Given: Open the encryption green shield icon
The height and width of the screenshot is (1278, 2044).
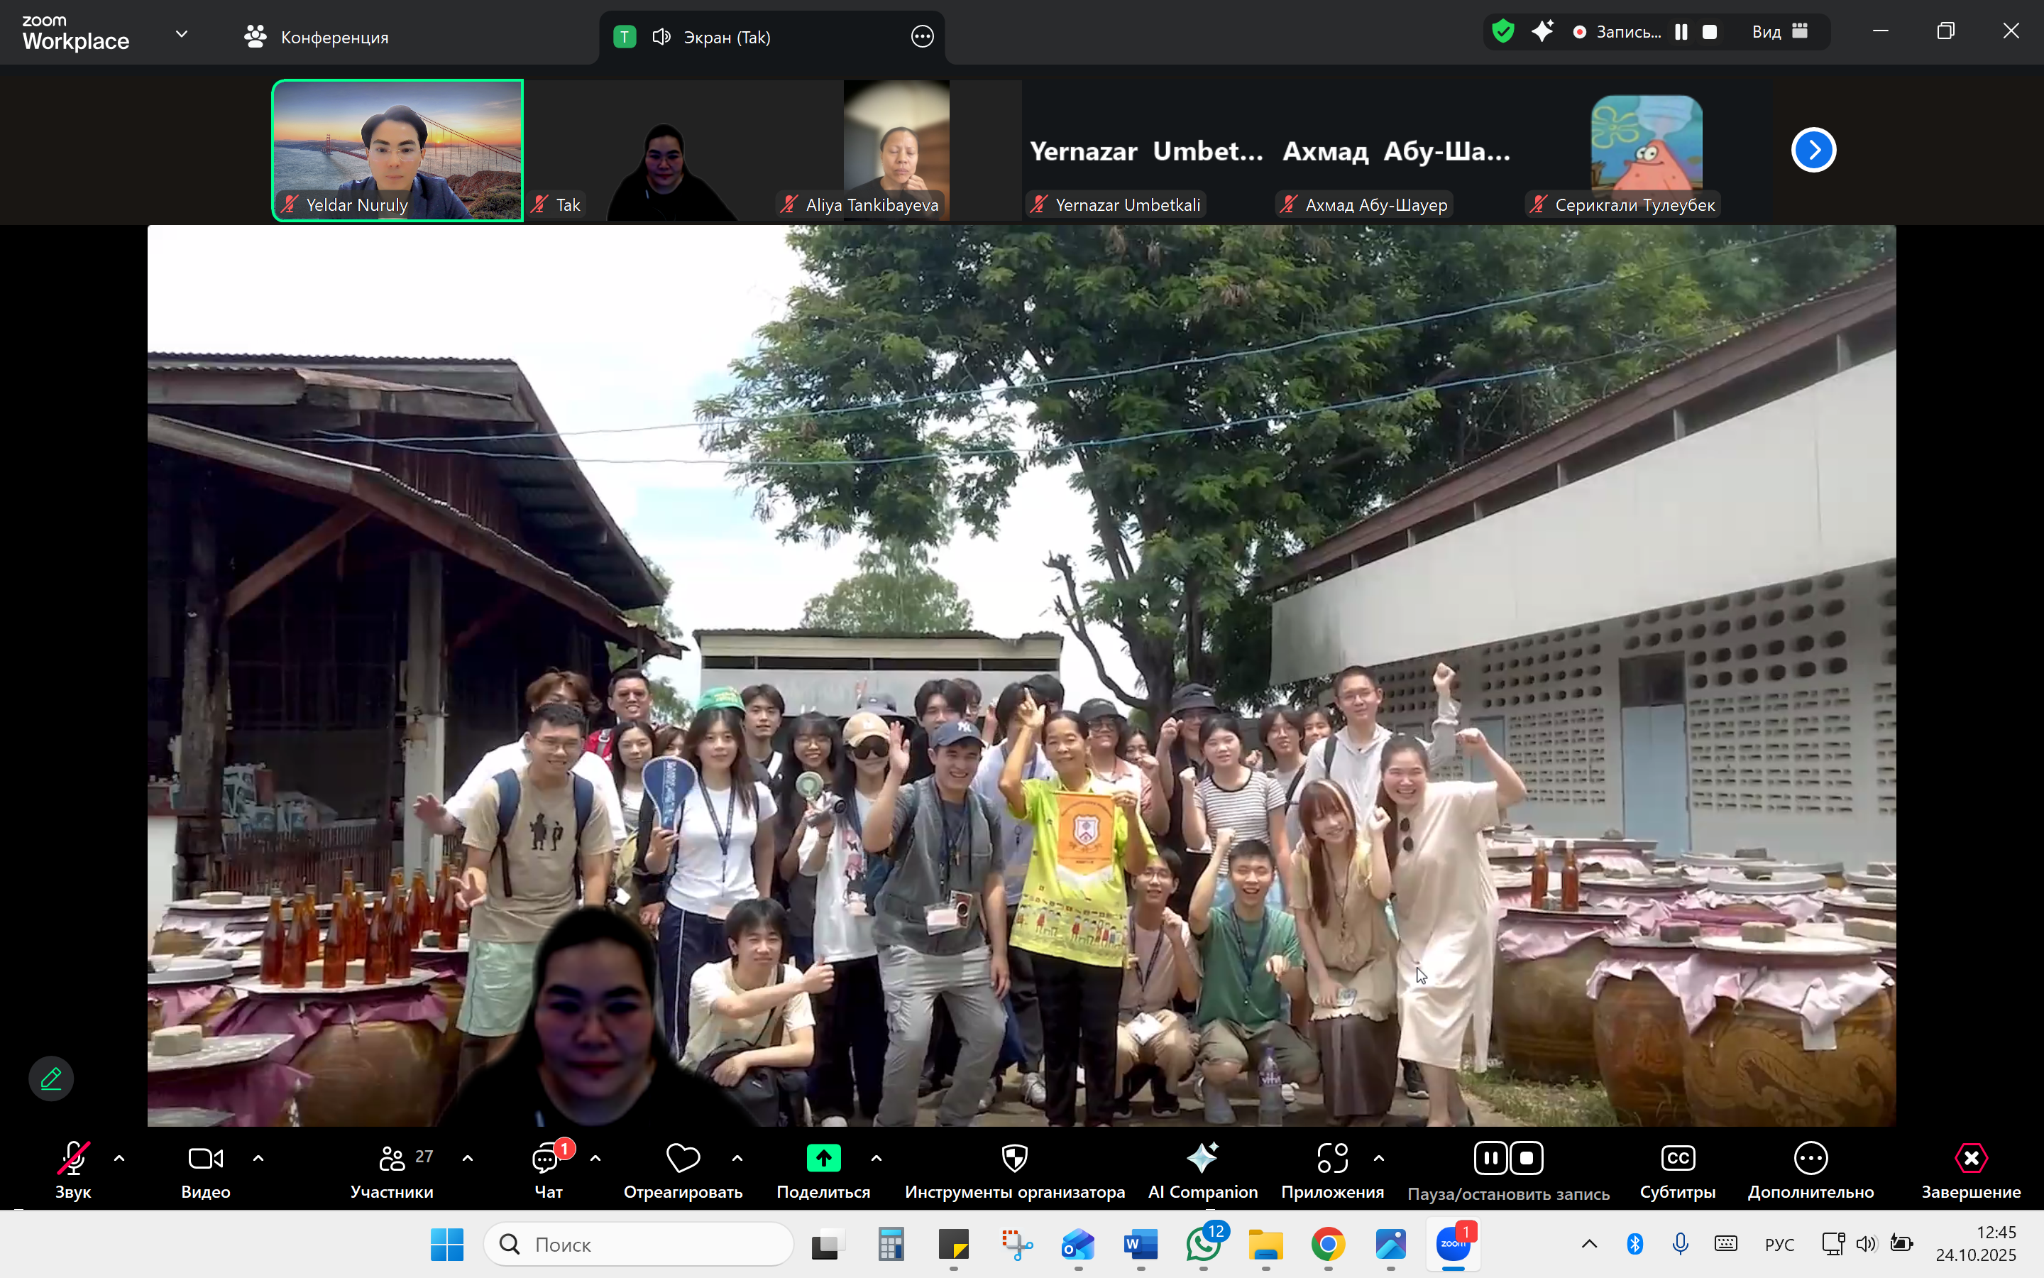Looking at the screenshot, I should pyautogui.click(x=1502, y=32).
